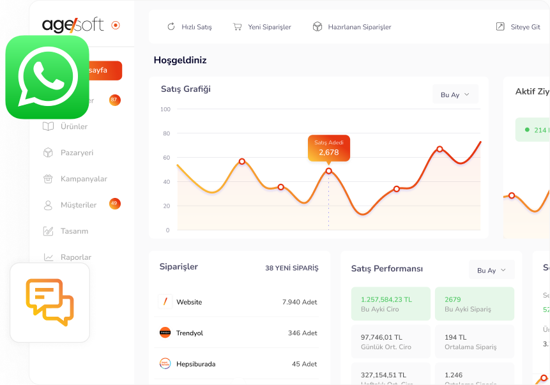Click the Hızlı Satış link
This screenshot has width=550, height=385.
(197, 27)
